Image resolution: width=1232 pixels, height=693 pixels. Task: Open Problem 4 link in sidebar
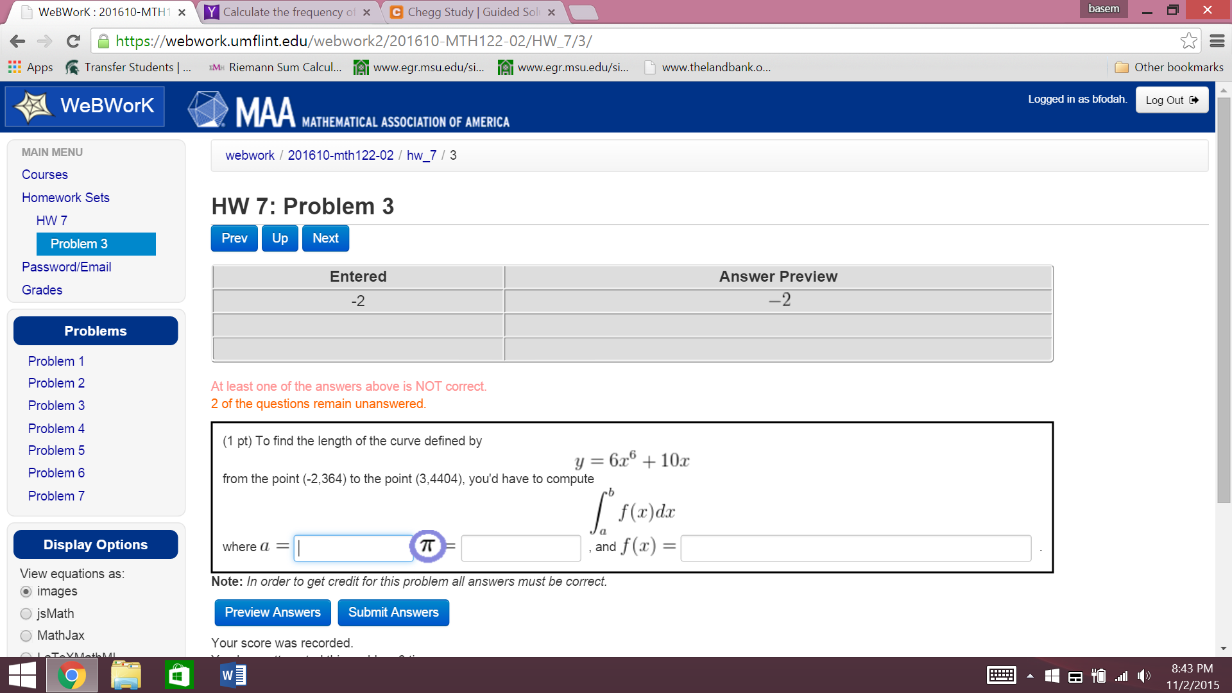(x=56, y=429)
